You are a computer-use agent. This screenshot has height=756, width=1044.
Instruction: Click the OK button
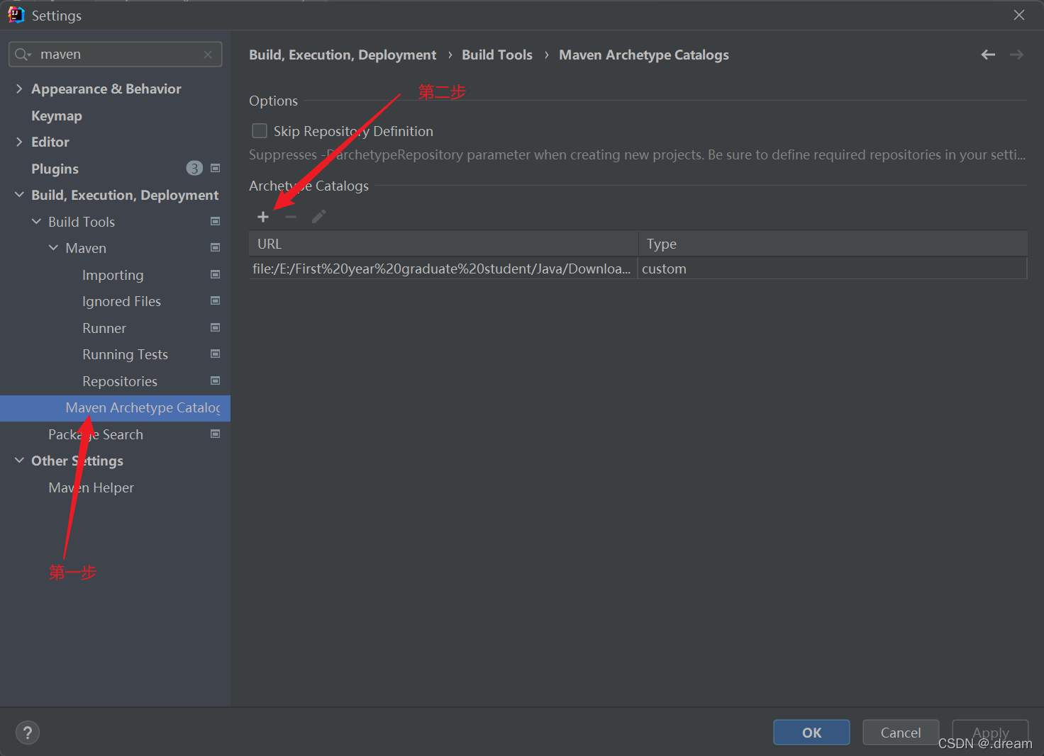[811, 733]
